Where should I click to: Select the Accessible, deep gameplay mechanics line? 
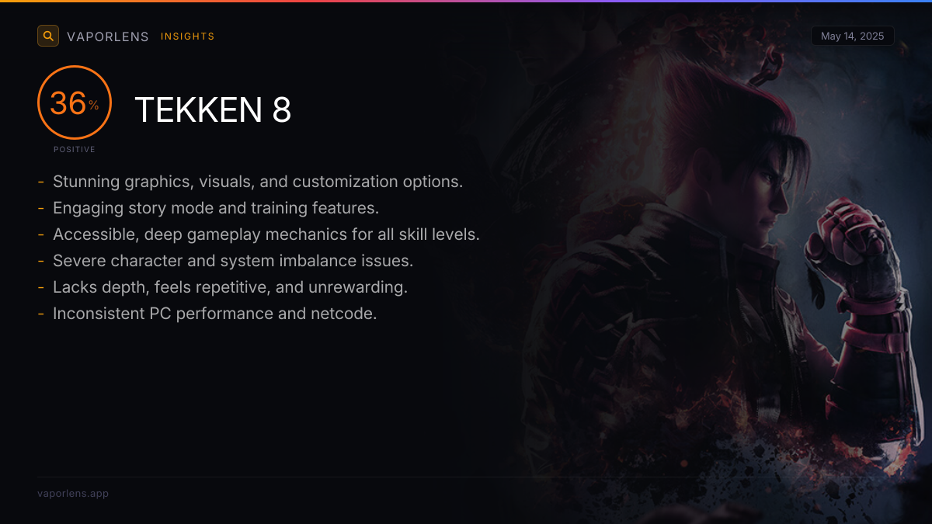point(266,234)
